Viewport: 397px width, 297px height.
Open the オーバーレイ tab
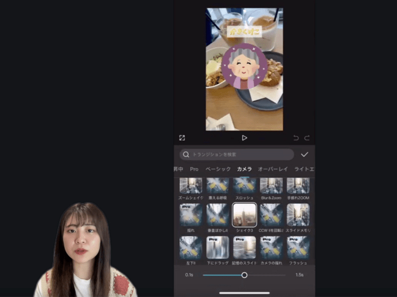272,169
